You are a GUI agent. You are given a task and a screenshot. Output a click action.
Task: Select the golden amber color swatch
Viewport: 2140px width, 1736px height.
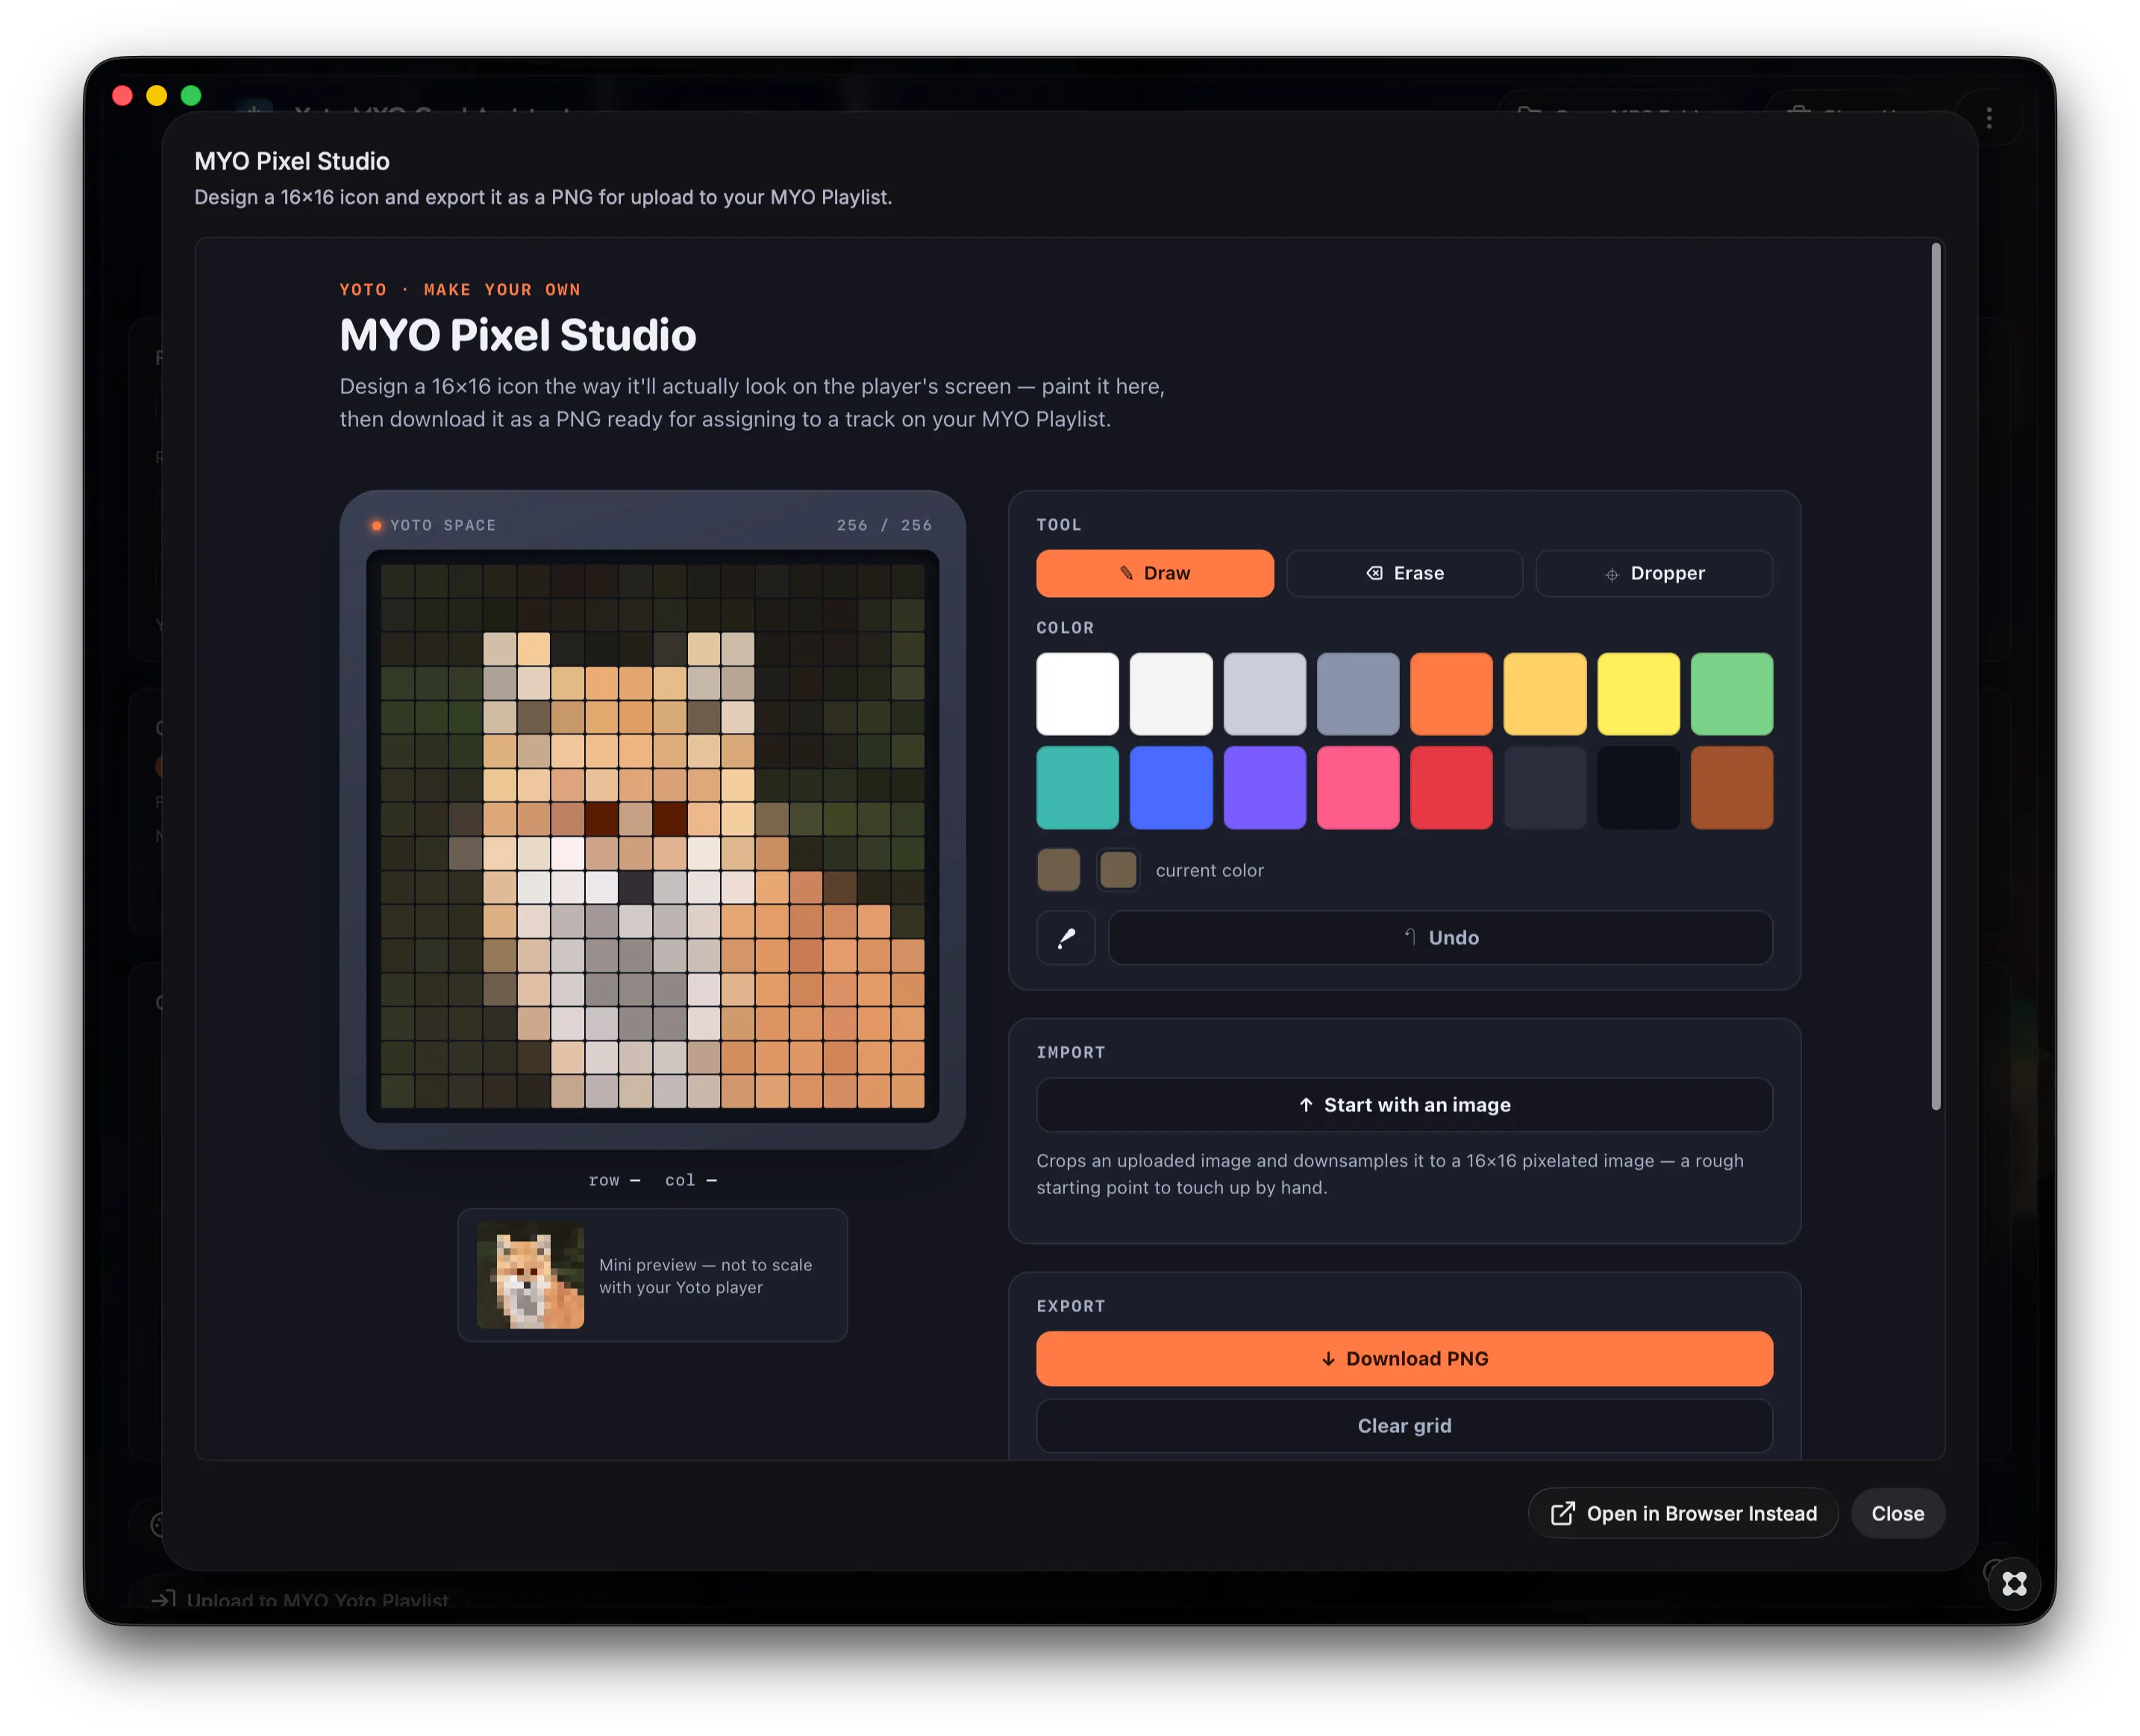pyautogui.click(x=1545, y=693)
